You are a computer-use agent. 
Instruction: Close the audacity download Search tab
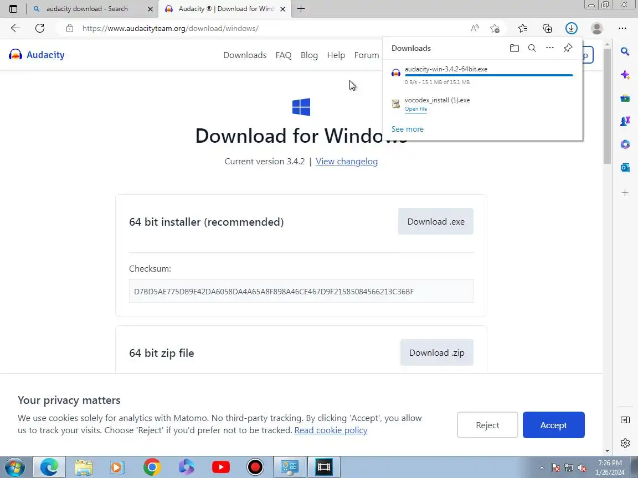pyautogui.click(x=150, y=9)
